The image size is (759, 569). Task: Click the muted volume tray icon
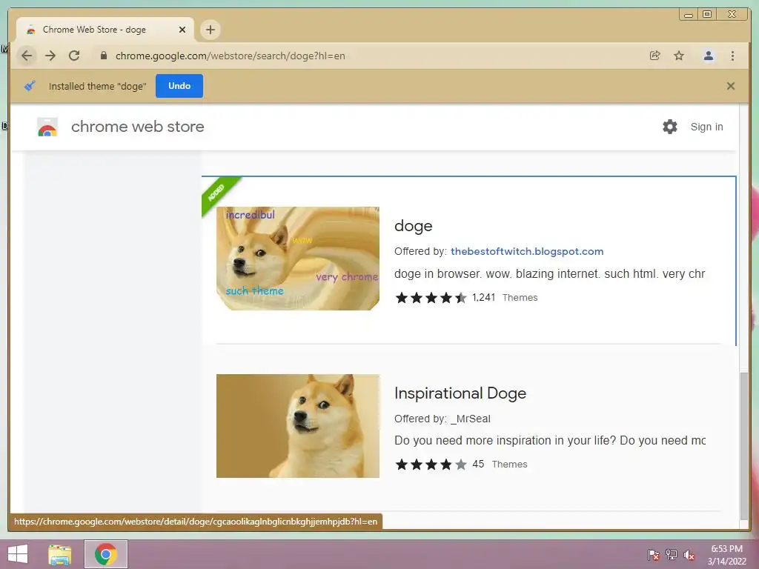click(x=689, y=555)
